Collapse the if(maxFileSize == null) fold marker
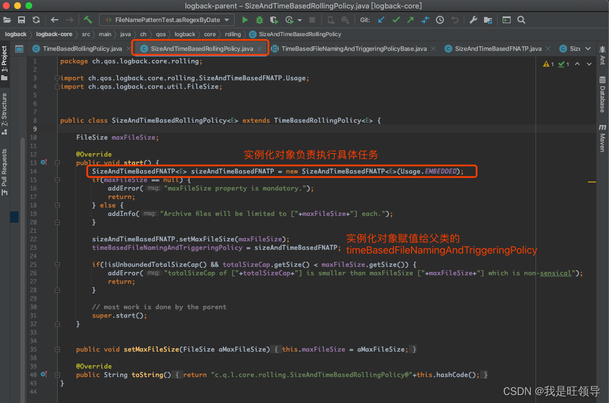This screenshot has height=403, width=609. pos(57,180)
